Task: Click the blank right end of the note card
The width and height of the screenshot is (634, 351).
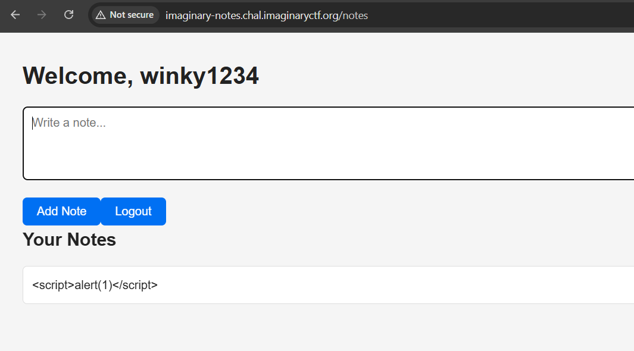Action: click(566, 285)
